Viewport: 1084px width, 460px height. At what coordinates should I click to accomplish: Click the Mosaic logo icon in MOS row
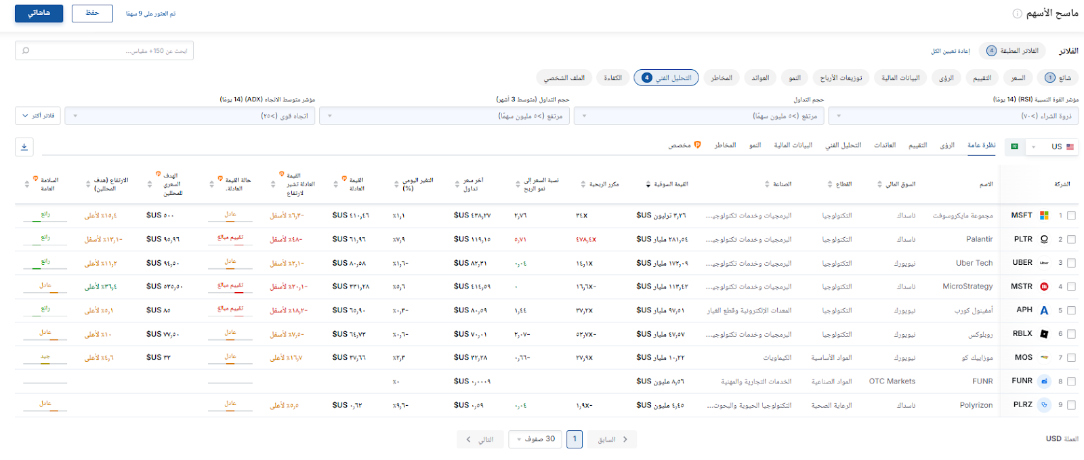coord(1044,357)
